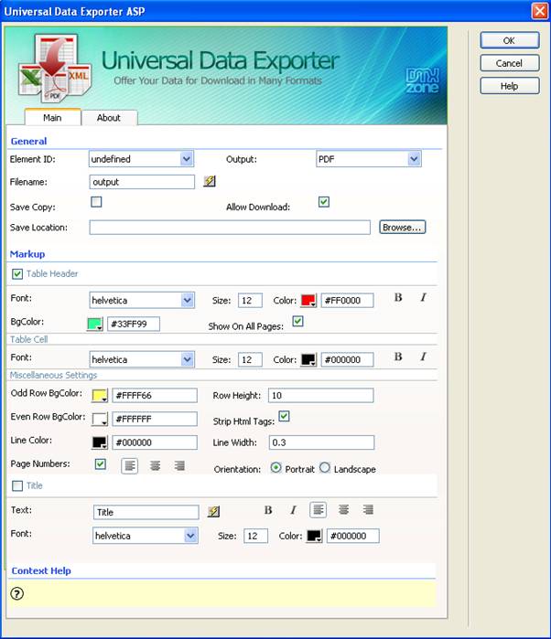Screen dimensions: 551x639
Task: Toggle Strip Html Tags checkbox
Action: tap(284, 416)
